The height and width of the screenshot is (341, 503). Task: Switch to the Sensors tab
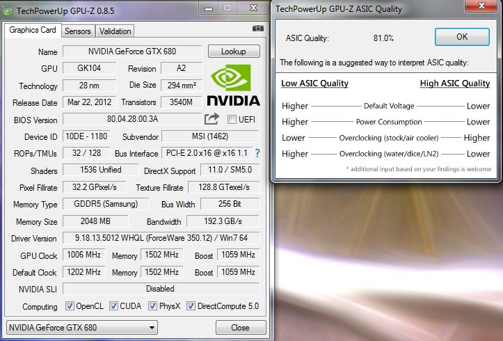(x=78, y=31)
